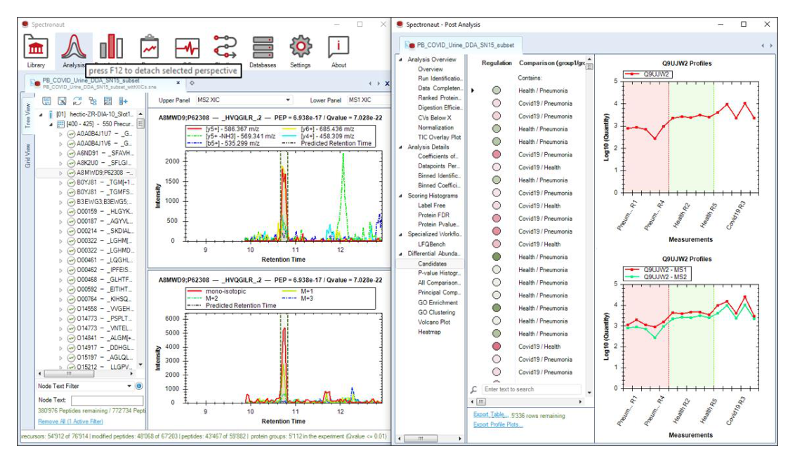Click the clipboard report perspective icon

[149, 48]
